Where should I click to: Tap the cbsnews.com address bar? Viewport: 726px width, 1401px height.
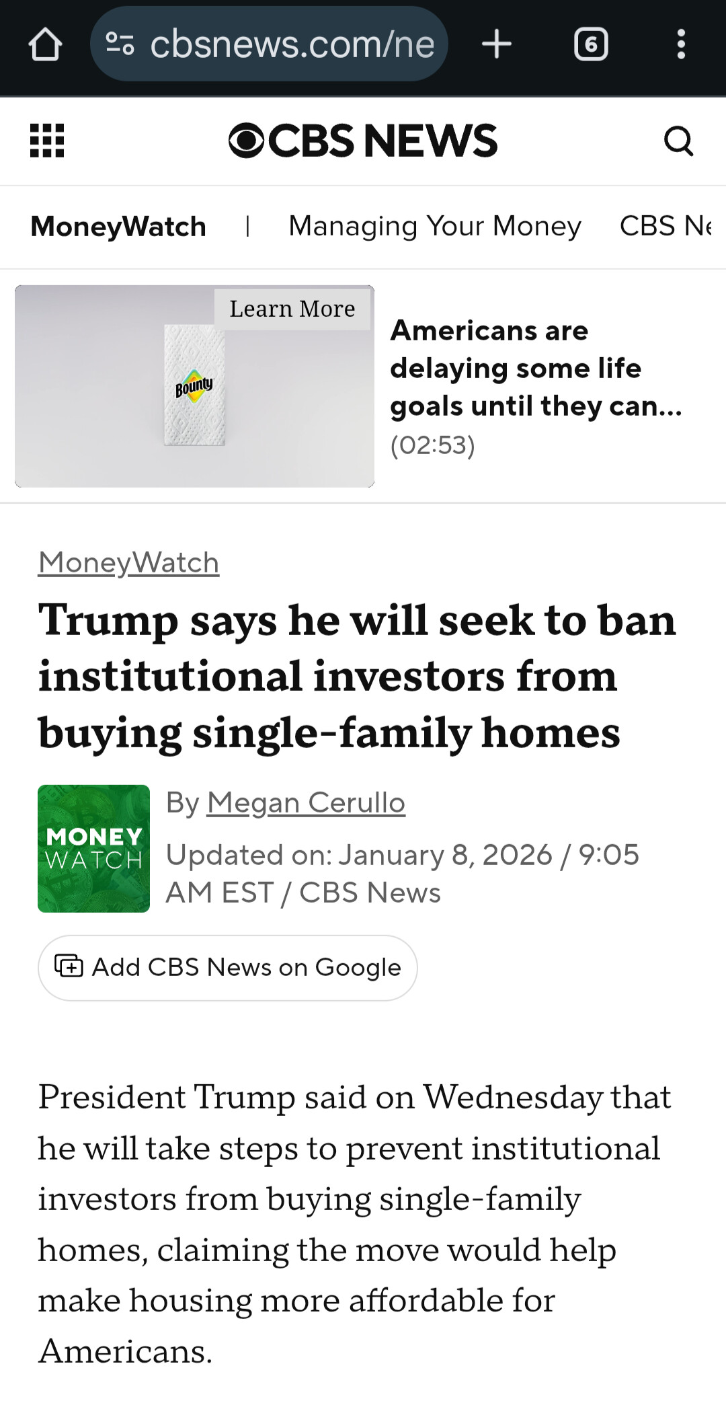[x=292, y=44]
